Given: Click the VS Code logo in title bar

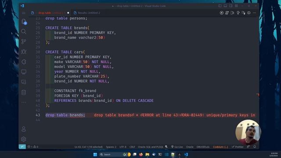Looking at the screenshot, I should pyautogui.click(x=22, y=6).
